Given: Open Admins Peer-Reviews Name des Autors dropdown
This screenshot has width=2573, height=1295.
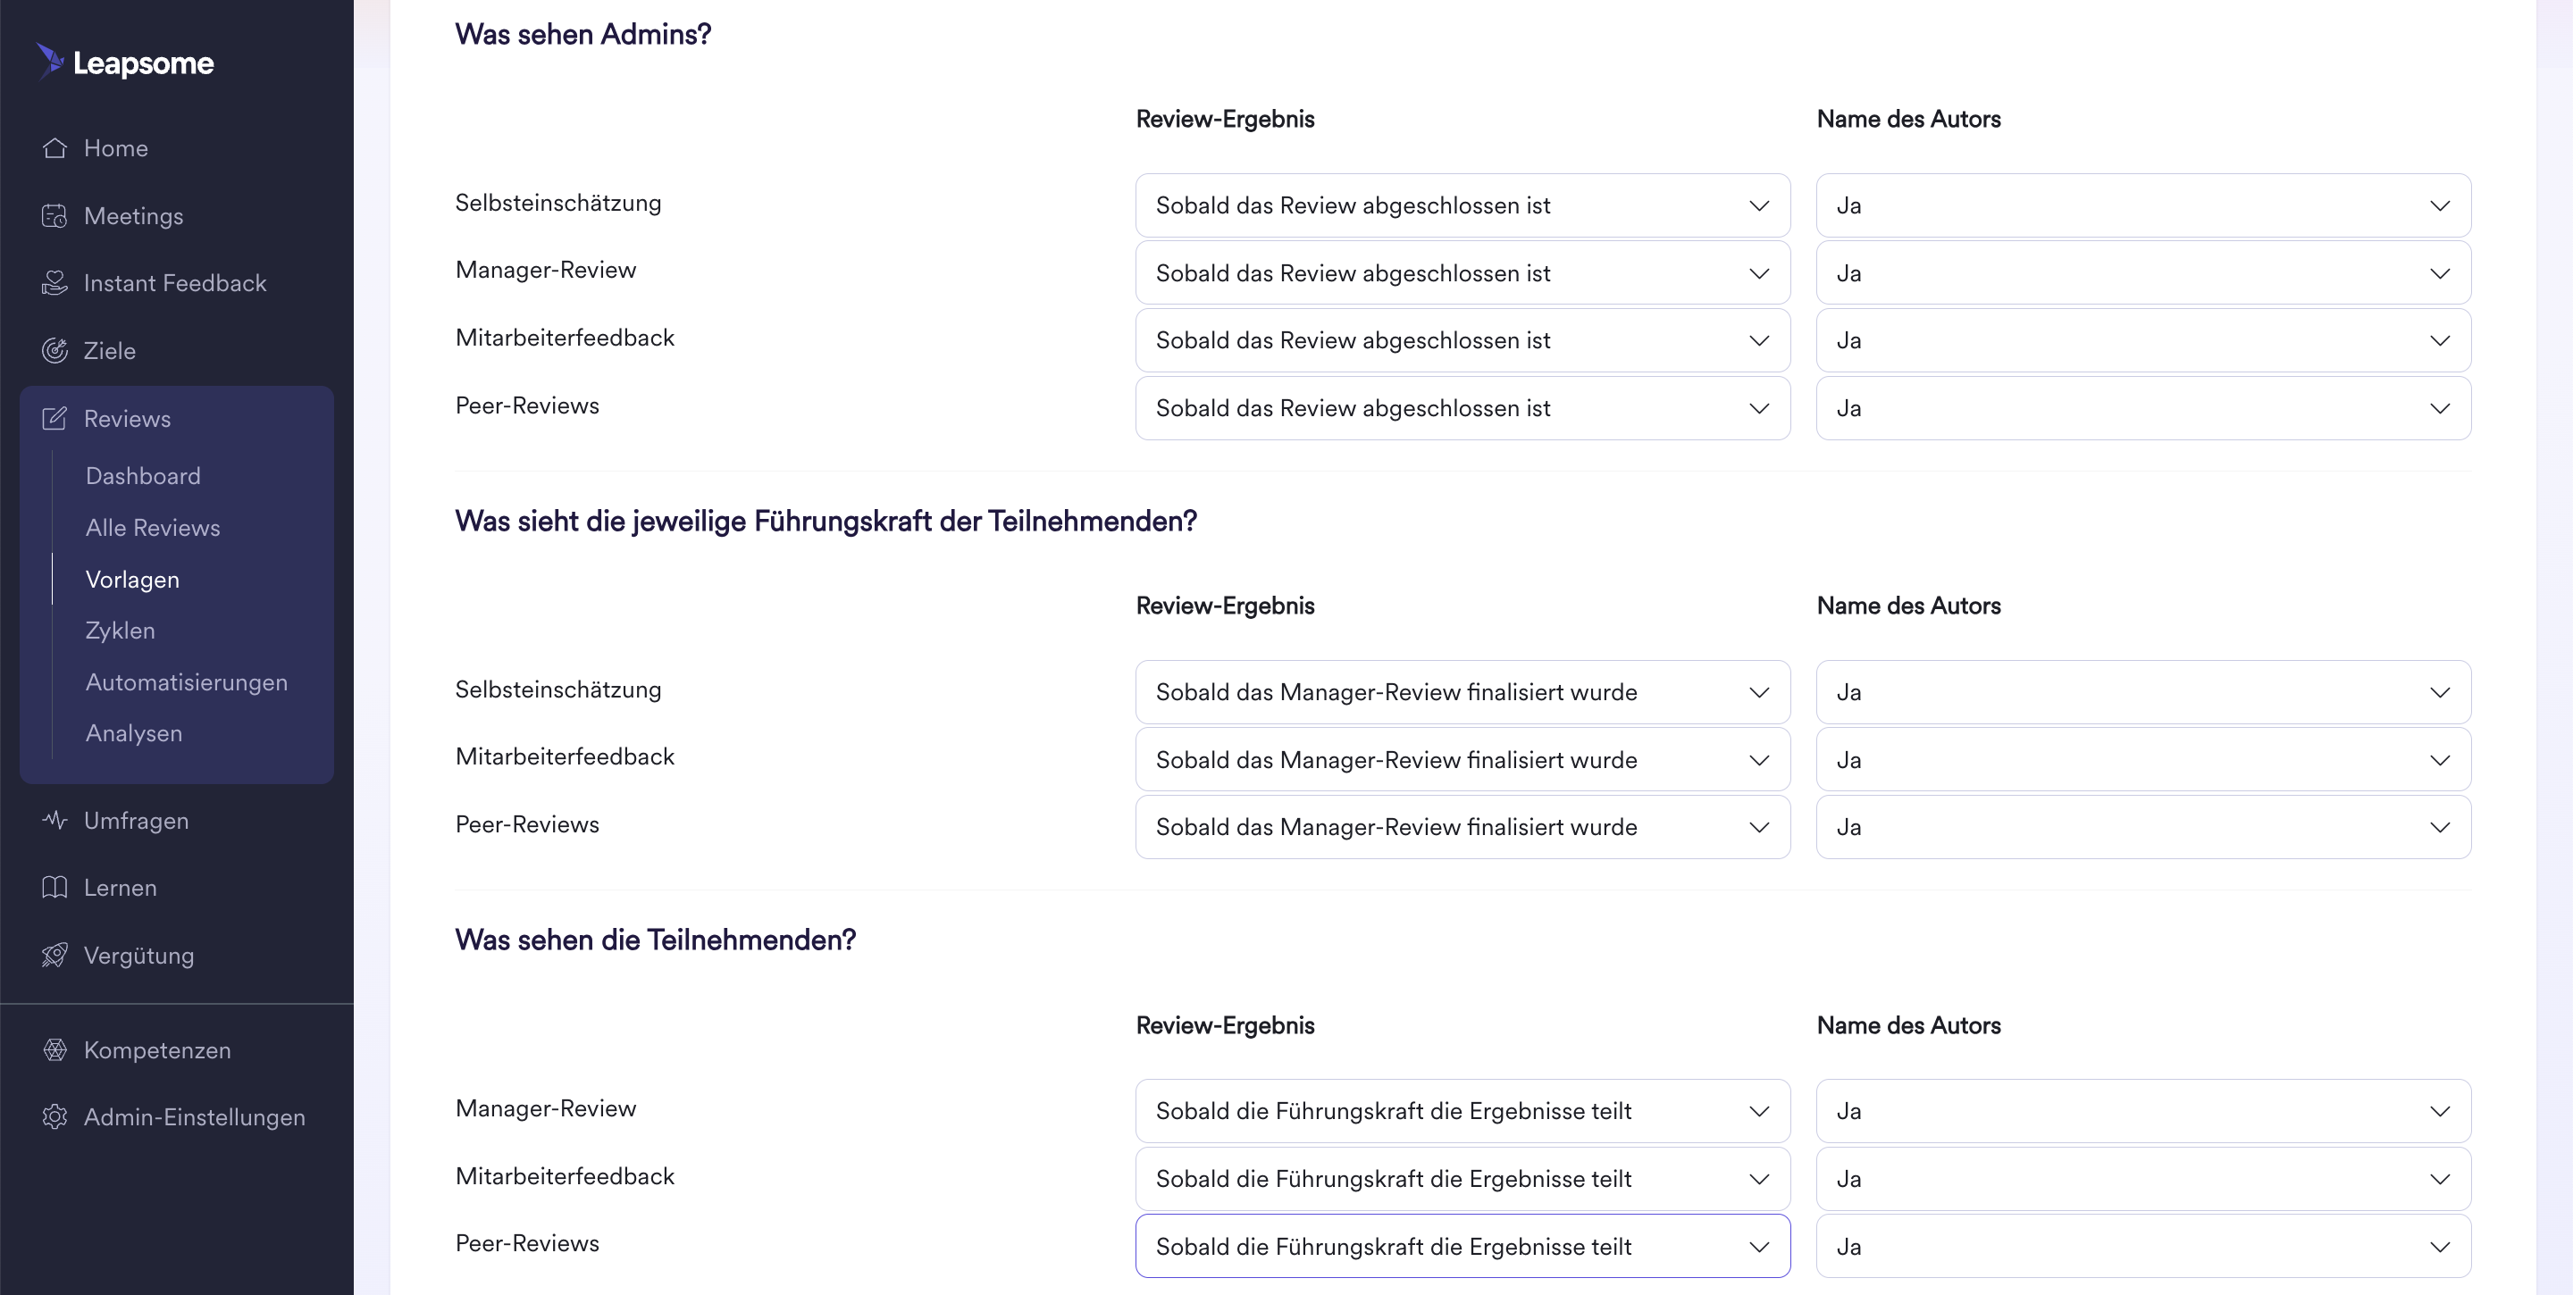Looking at the screenshot, I should pos(2143,408).
